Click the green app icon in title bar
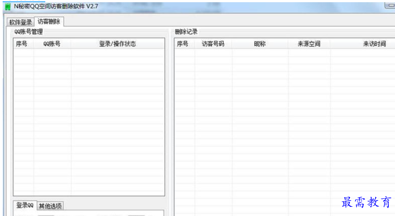395x216 pixels. tap(8, 7)
